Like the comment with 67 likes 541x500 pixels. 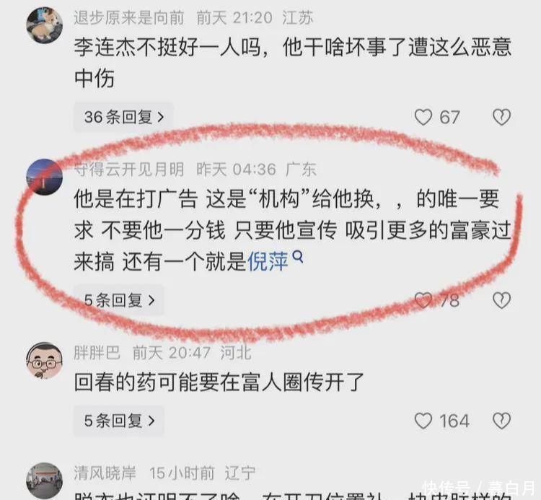(423, 117)
